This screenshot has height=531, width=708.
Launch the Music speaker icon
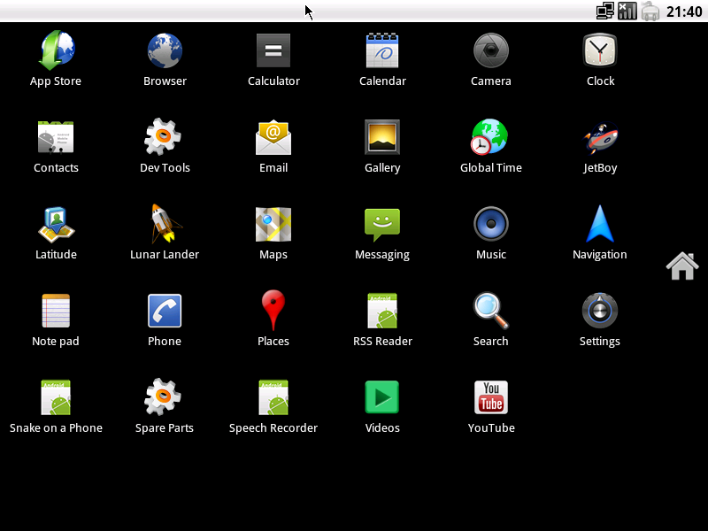(x=491, y=224)
